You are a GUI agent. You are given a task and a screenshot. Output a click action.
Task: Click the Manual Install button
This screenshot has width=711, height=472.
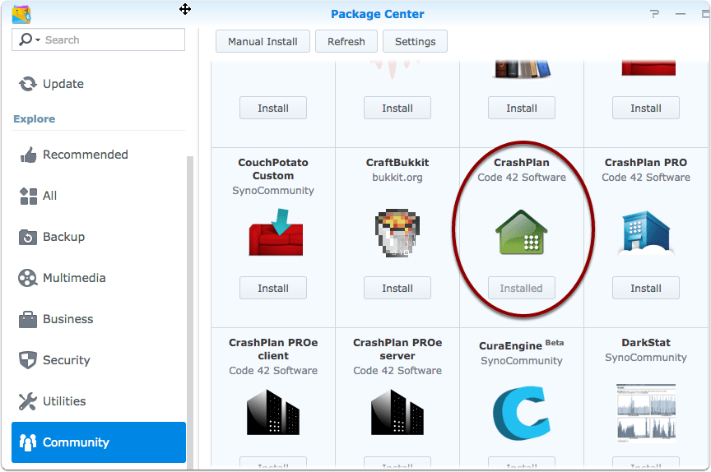[263, 41]
